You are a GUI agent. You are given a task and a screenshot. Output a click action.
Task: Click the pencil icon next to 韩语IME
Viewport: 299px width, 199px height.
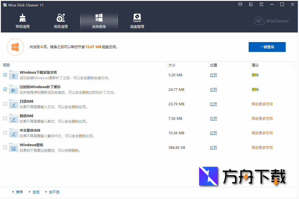(x=13, y=118)
